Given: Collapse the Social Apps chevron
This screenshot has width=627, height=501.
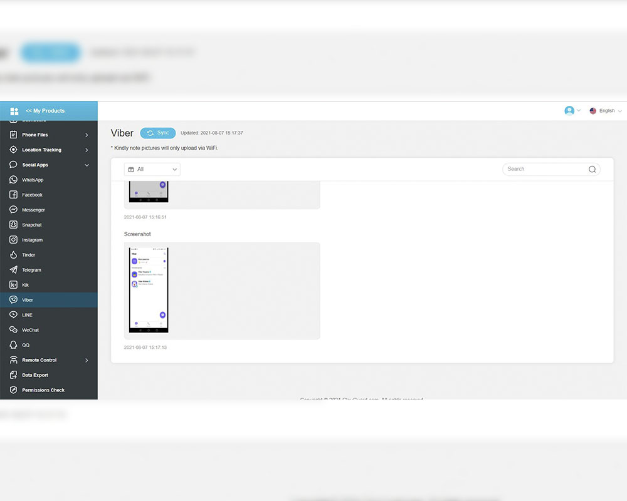Looking at the screenshot, I should [87, 165].
